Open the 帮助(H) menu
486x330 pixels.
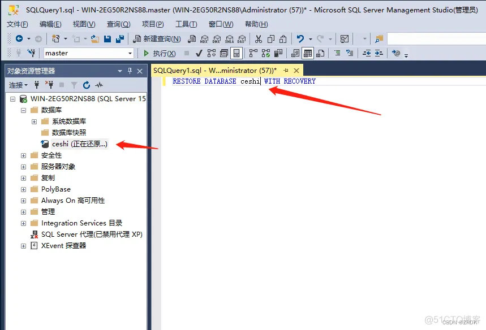[x=256, y=24]
